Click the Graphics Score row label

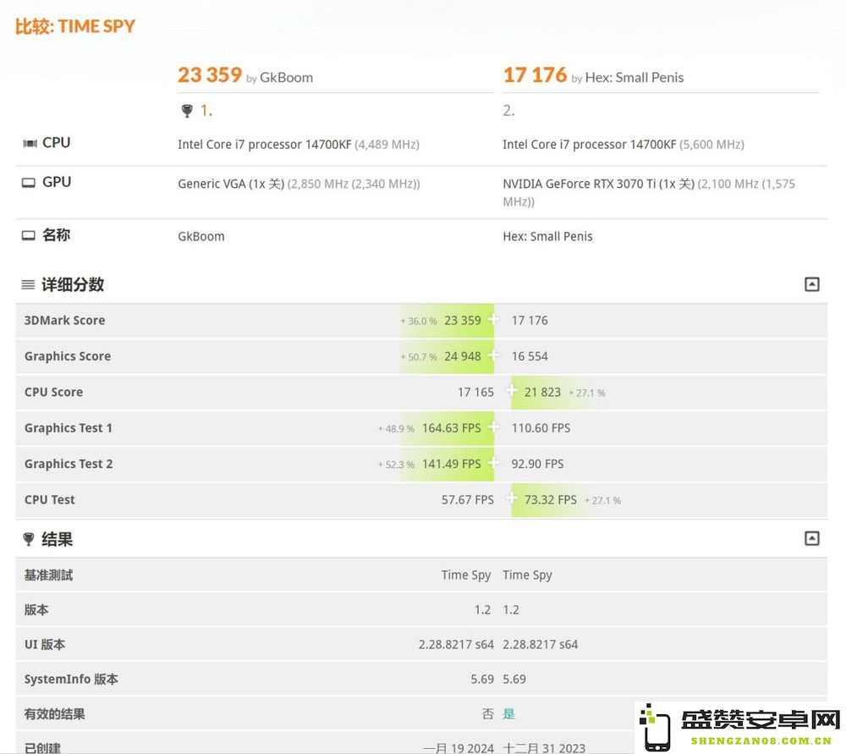(x=68, y=356)
